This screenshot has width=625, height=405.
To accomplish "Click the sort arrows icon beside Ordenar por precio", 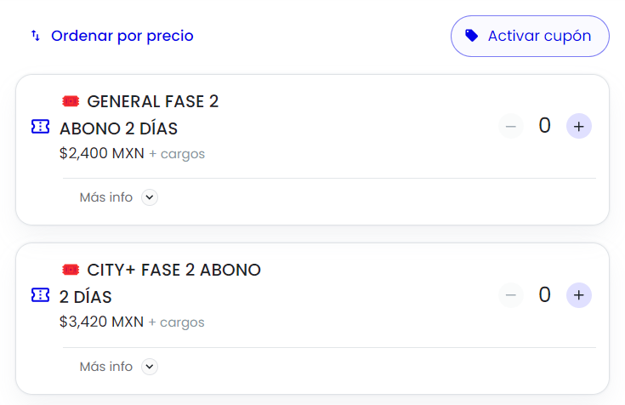I will [35, 36].
